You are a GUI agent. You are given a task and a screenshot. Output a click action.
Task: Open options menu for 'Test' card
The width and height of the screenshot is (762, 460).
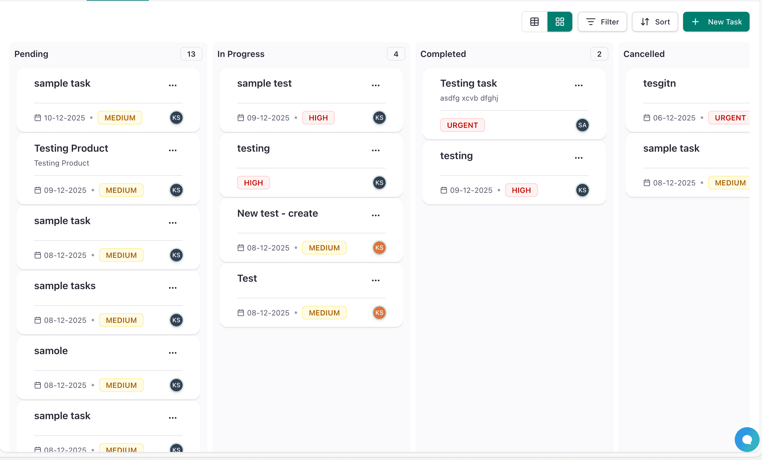click(x=376, y=280)
